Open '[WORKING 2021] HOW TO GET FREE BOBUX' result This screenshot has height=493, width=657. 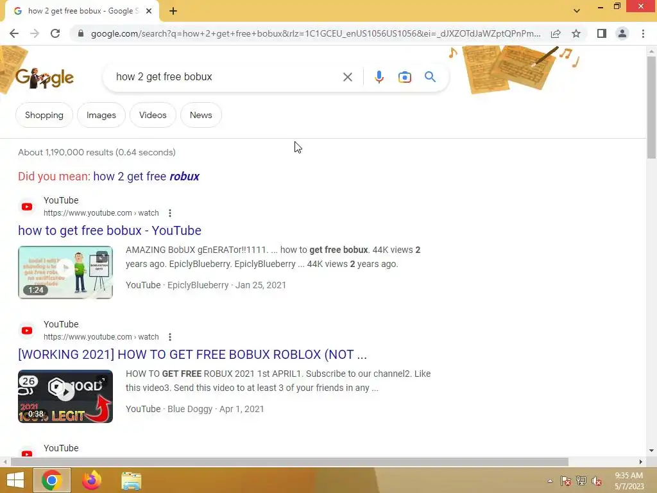click(192, 354)
